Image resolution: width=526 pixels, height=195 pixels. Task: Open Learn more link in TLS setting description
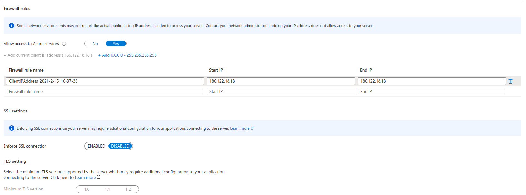coord(85,178)
